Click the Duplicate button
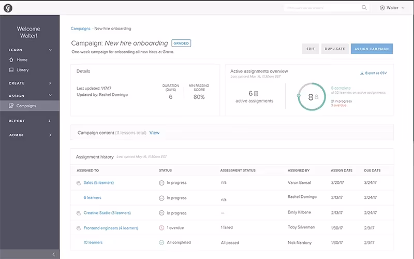Image resolution: width=414 pixels, height=259 pixels. pos(334,49)
